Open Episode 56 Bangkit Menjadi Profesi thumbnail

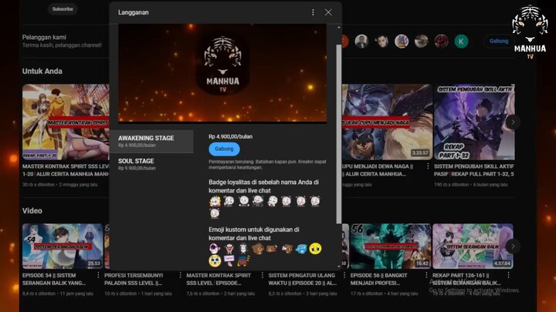391,246
